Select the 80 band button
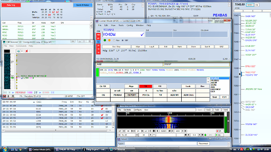Image resolution: width=271 pixels, height=152 pixels. [x=98, y=38]
